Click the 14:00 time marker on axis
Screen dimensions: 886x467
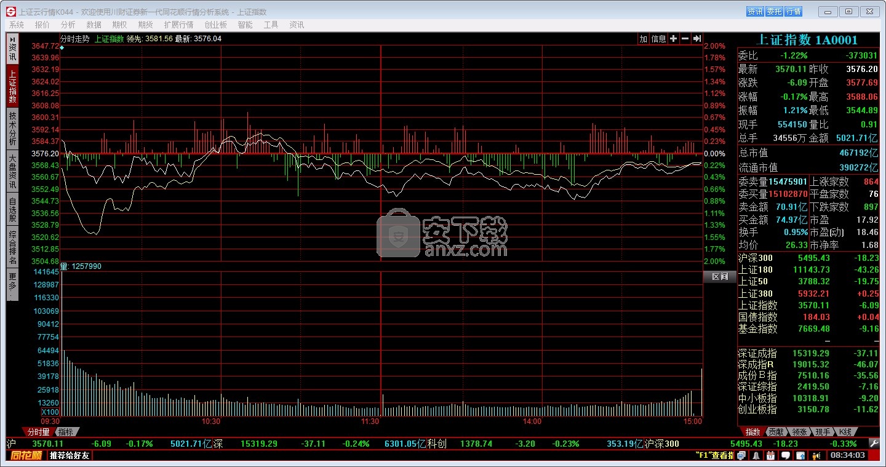532,421
